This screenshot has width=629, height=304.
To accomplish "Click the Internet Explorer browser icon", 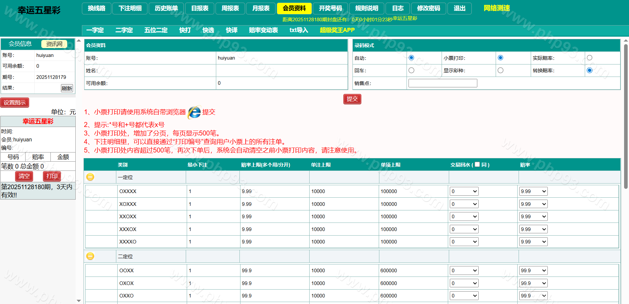I will pos(194,112).
